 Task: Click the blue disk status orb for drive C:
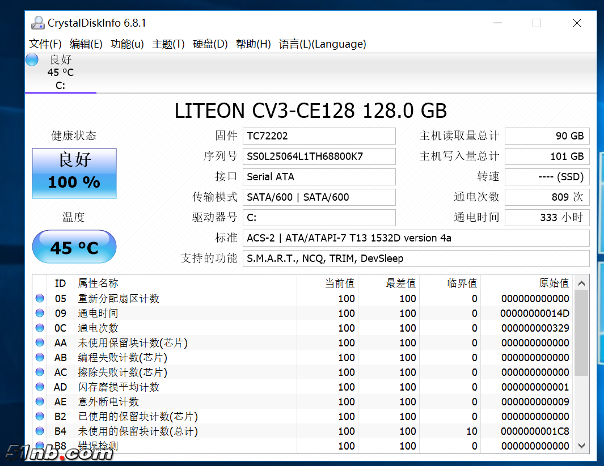tap(32, 60)
